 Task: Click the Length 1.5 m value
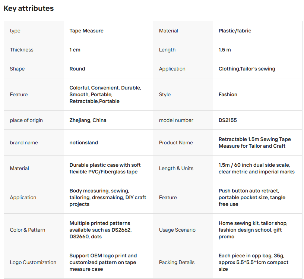coord(225,50)
